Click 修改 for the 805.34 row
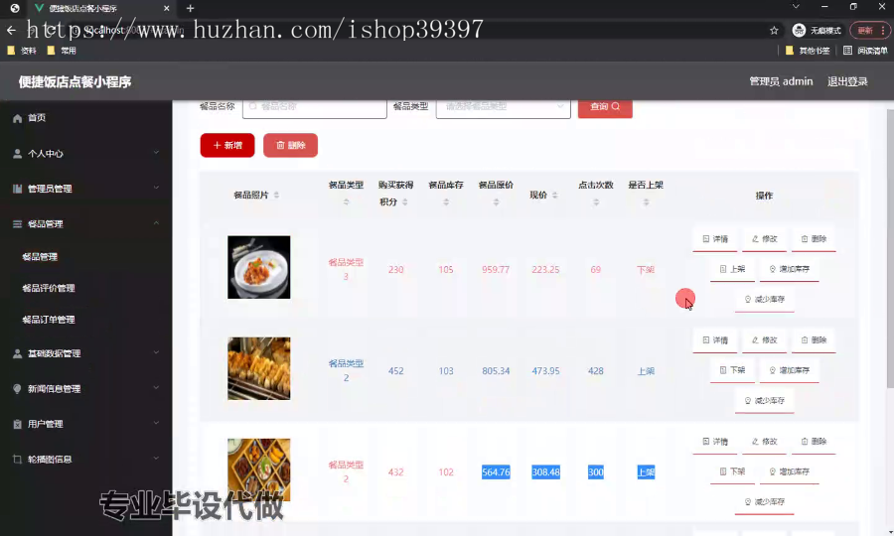894x536 pixels. (x=765, y=340)
